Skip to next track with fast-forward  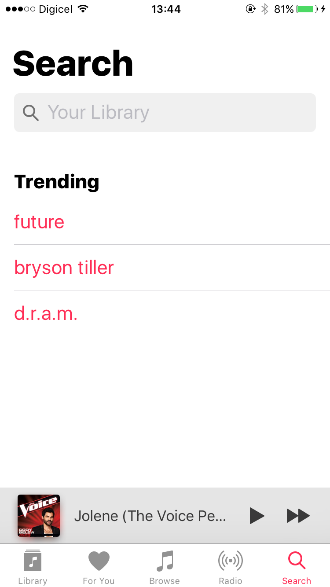(298, 516)
